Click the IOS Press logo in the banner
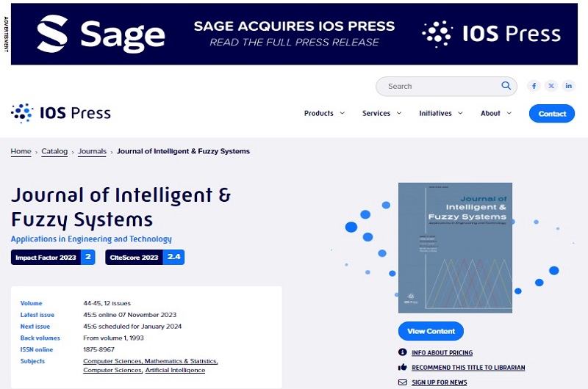This screenshot has width=588, height=389. (x=491, y=34)
